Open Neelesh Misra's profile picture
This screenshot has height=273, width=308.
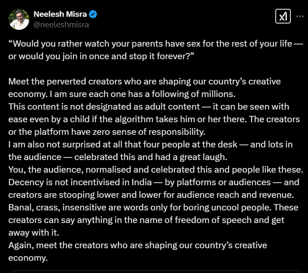click(19, 19)
